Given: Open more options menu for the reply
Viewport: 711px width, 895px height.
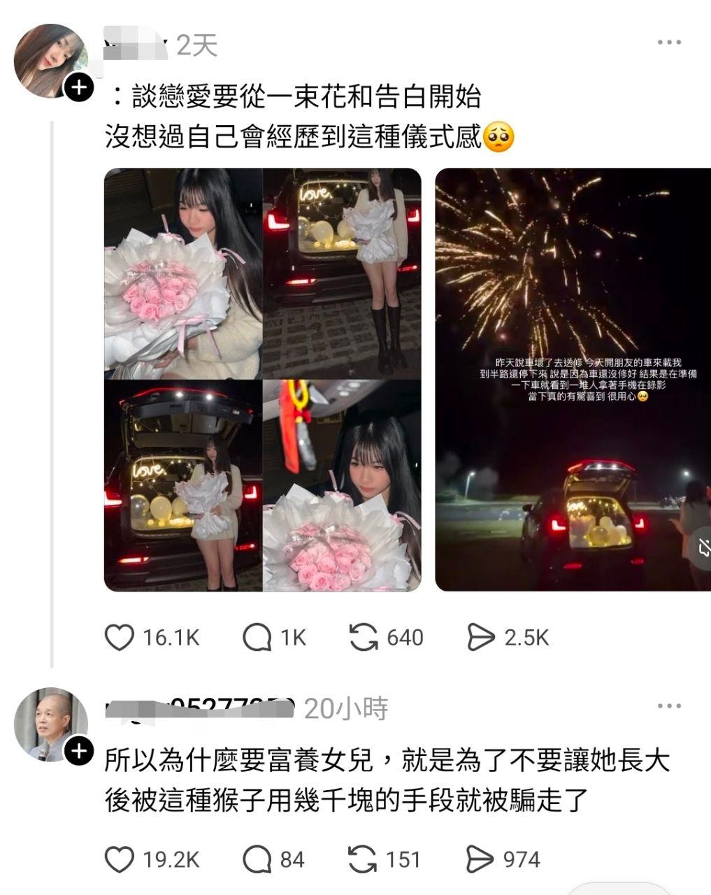Looking at the screenshot, I should click(x=669, y=706).
